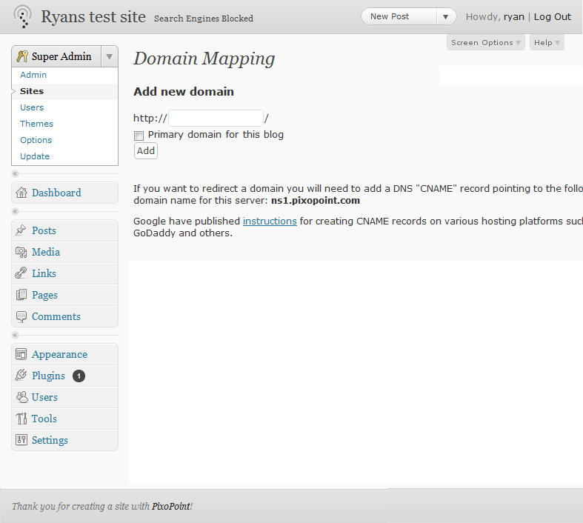Open the Links menu label
Screen dimensions: 583x523
[44, 273]
